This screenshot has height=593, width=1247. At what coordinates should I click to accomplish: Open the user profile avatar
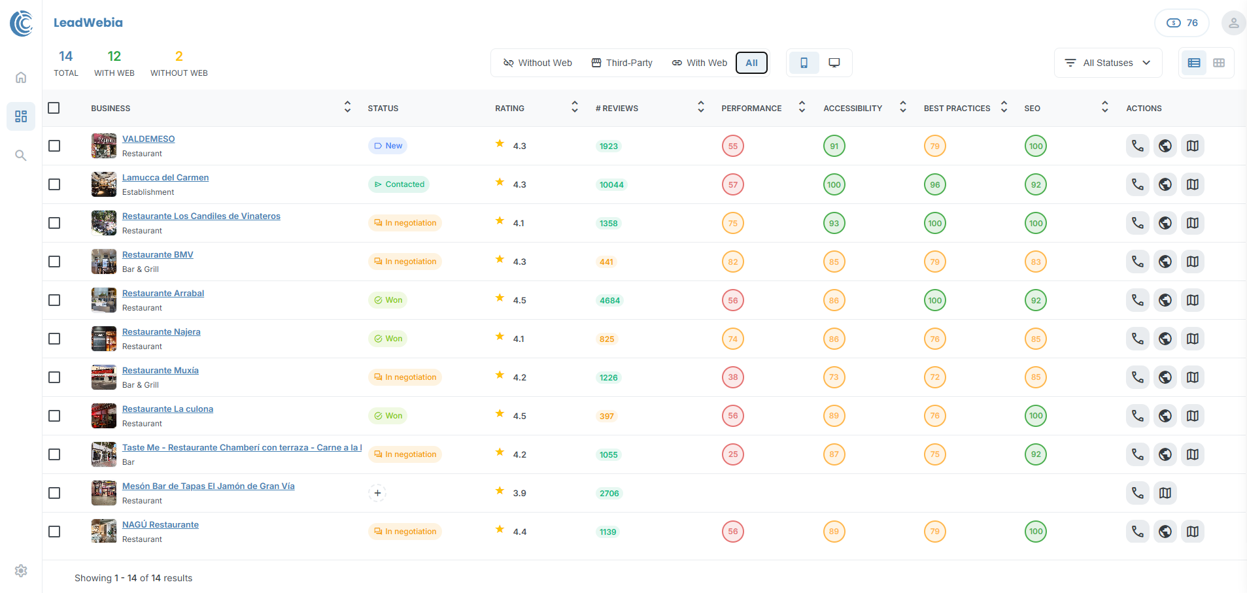[x=1233, y=23]
